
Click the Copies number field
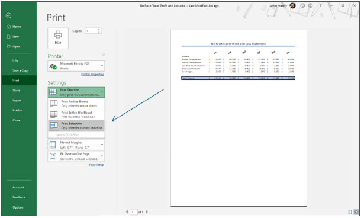(91, 31)
